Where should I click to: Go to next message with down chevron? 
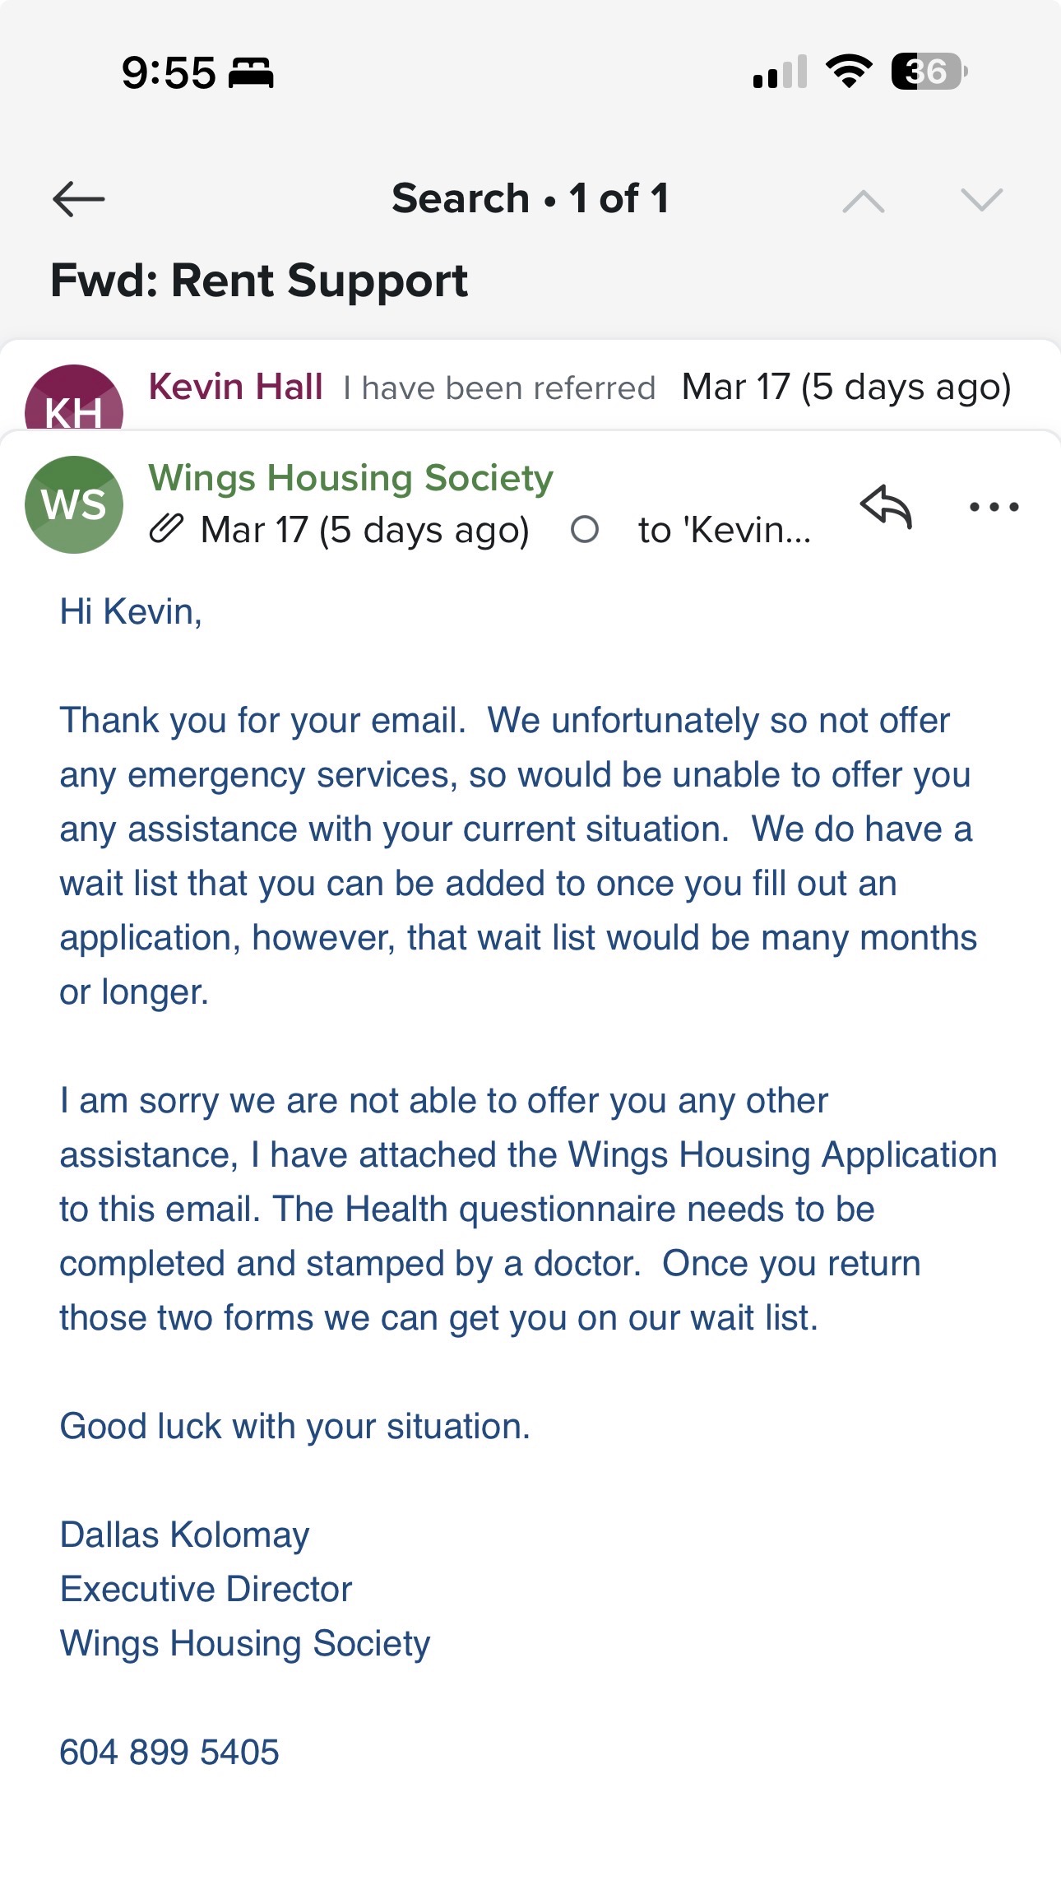pyautogui.click(x=981, y=200)
